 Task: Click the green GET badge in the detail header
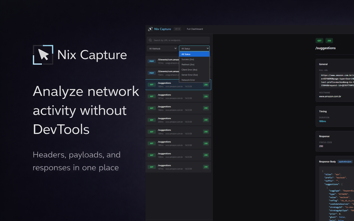pos(319,41)
